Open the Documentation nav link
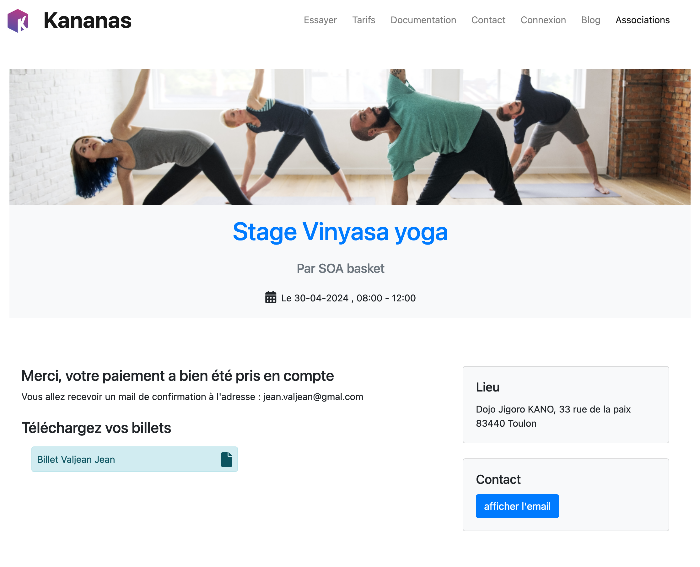The width and height of the screenshot is (700, 567). click(x=423, y=20)
